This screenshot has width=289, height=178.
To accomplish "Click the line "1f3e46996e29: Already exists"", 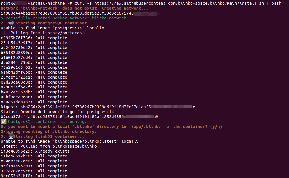I will pos(35,151).
